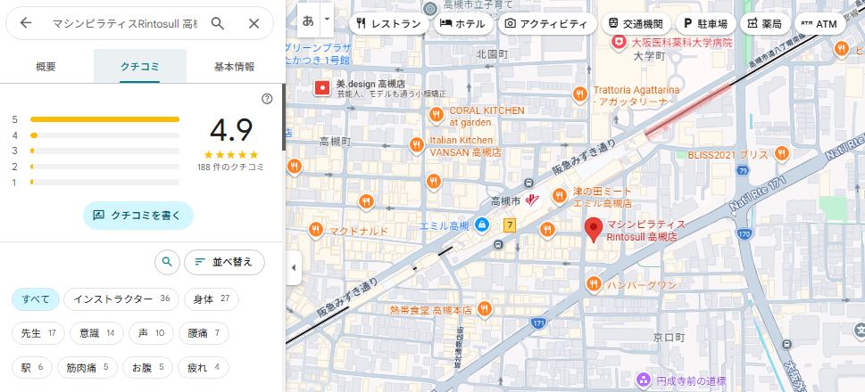865x392 pixels.
Task: Open the 並べ替え sort menu
Action: coord(224,262)
